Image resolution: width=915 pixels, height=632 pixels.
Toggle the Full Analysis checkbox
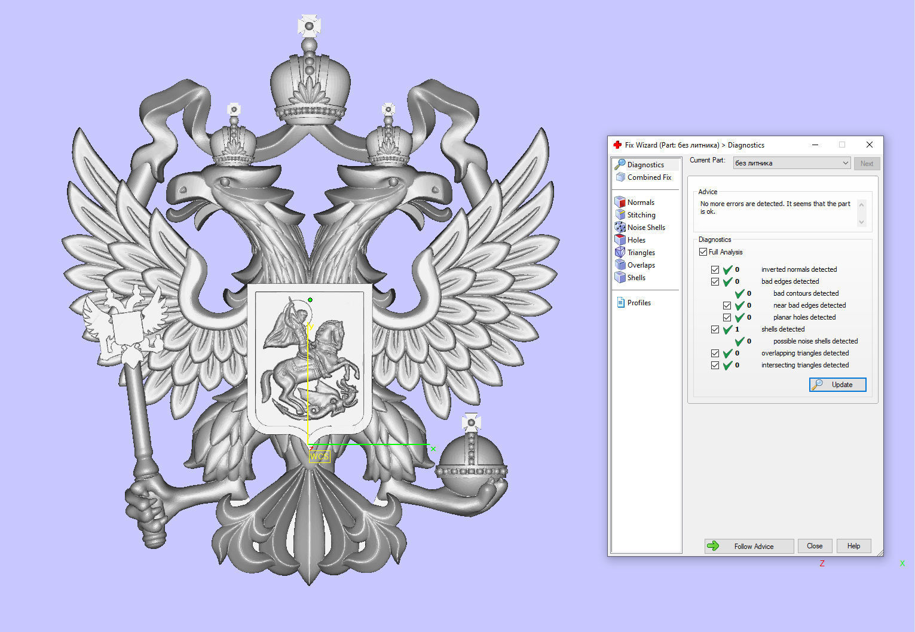click(x=703, y=251)
